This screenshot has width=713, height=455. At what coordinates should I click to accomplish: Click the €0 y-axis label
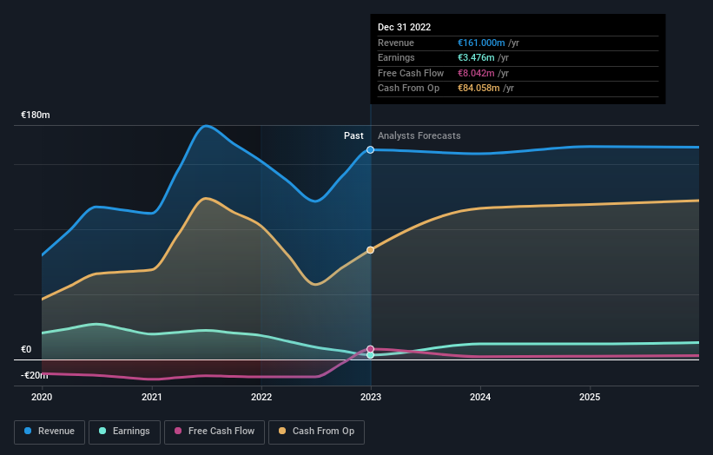click(x=26, y=350)
